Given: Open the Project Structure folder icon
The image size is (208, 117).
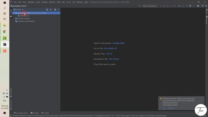Looking at the screenshot, I should coord(198,6).
